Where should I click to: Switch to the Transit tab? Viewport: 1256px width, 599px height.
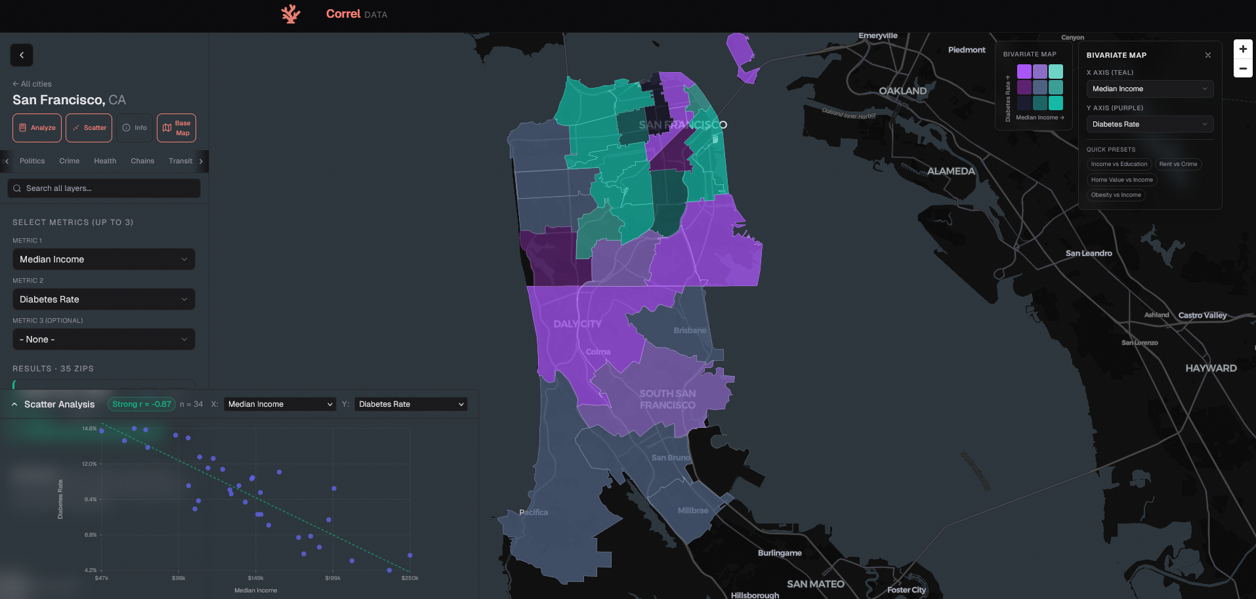(180, 161)
